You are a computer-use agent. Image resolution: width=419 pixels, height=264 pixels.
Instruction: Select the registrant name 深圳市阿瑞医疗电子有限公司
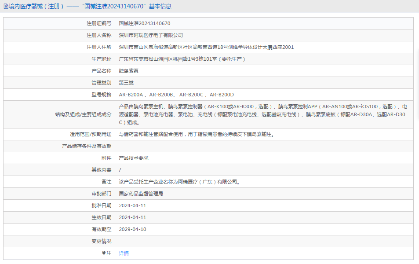(x=151, y=35)
